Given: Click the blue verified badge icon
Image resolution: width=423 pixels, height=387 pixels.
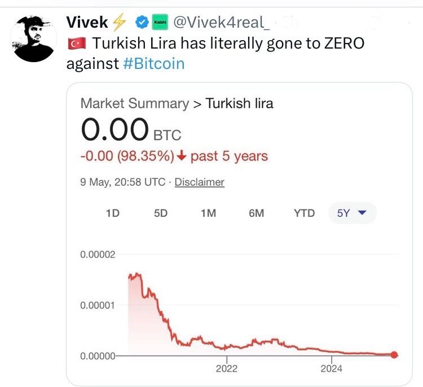Looking at the screenshot, I should [142, 22].
